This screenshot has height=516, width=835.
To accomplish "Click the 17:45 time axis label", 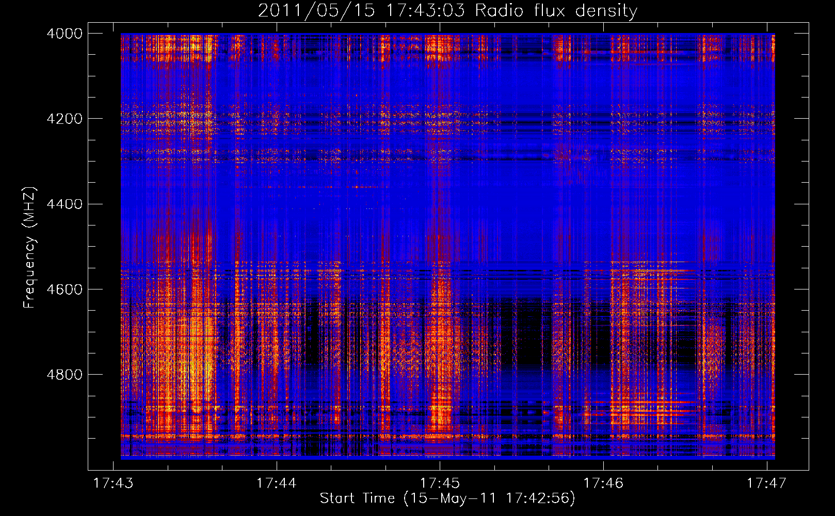I will point(440,483).
